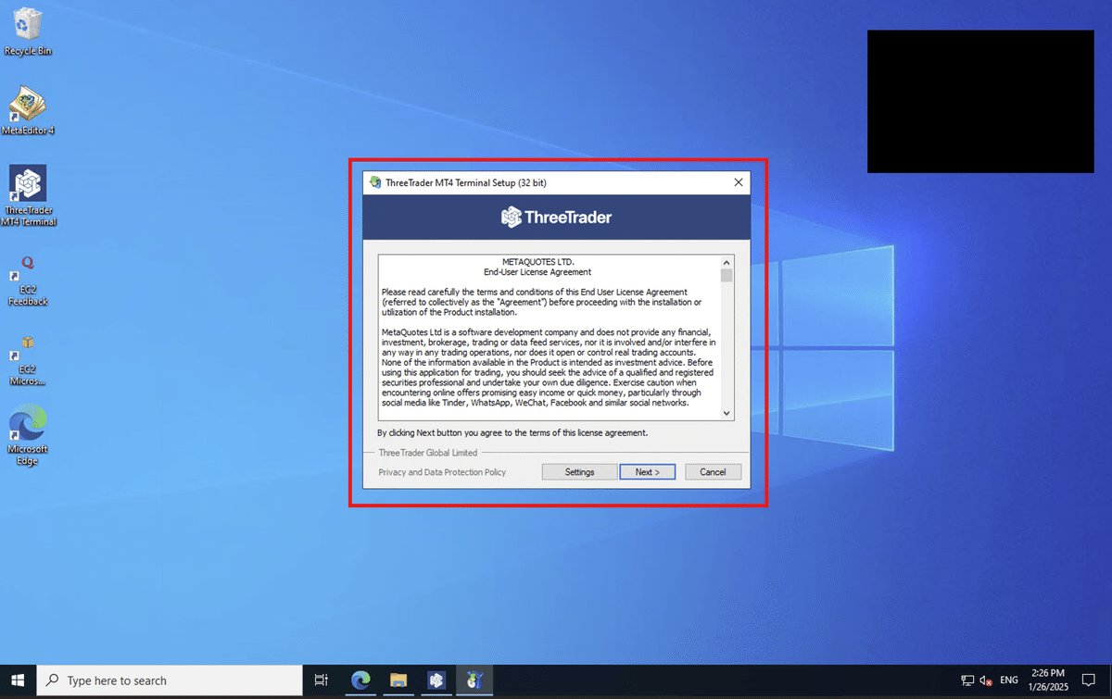Open installer Settings
The image size is (1112, 699).
[x=579, y=472]
